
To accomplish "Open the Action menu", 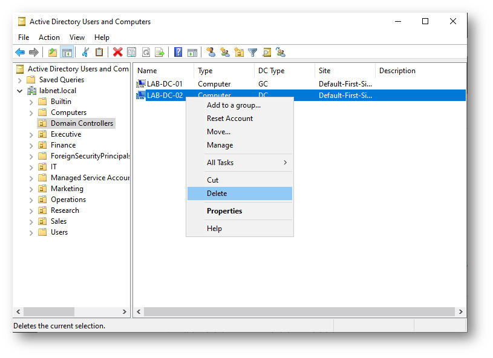I will tap(49, 37).
